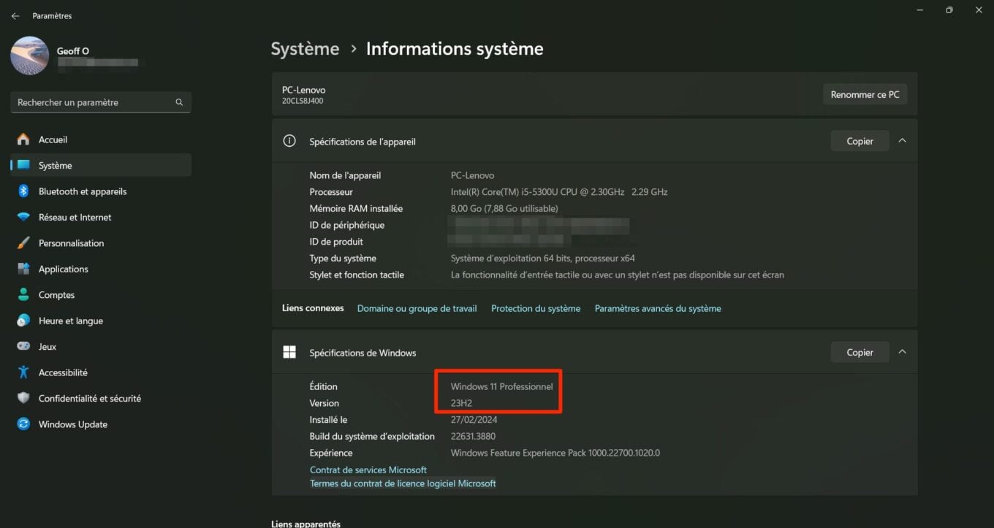Click the magnifier icon in search box
Screen dimensions: 994x528
(x=179, y=102)
